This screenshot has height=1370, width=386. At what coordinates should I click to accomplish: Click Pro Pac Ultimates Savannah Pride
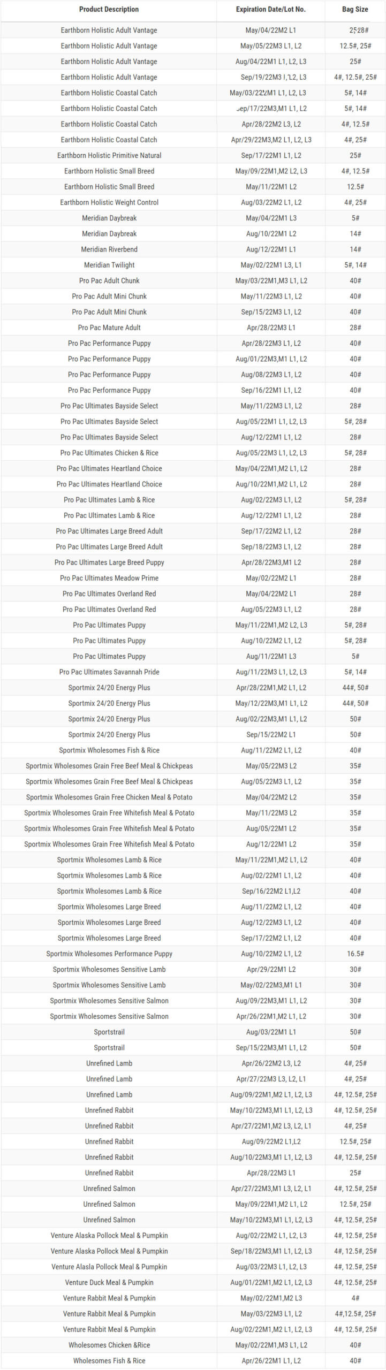tap(109, 672)
